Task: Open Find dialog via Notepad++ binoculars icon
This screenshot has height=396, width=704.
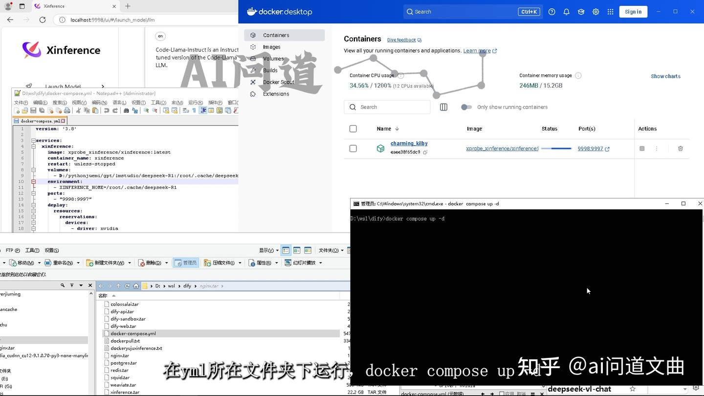Action: 126,110
